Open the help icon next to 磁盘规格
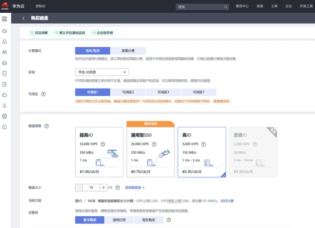 coord(47,126)
